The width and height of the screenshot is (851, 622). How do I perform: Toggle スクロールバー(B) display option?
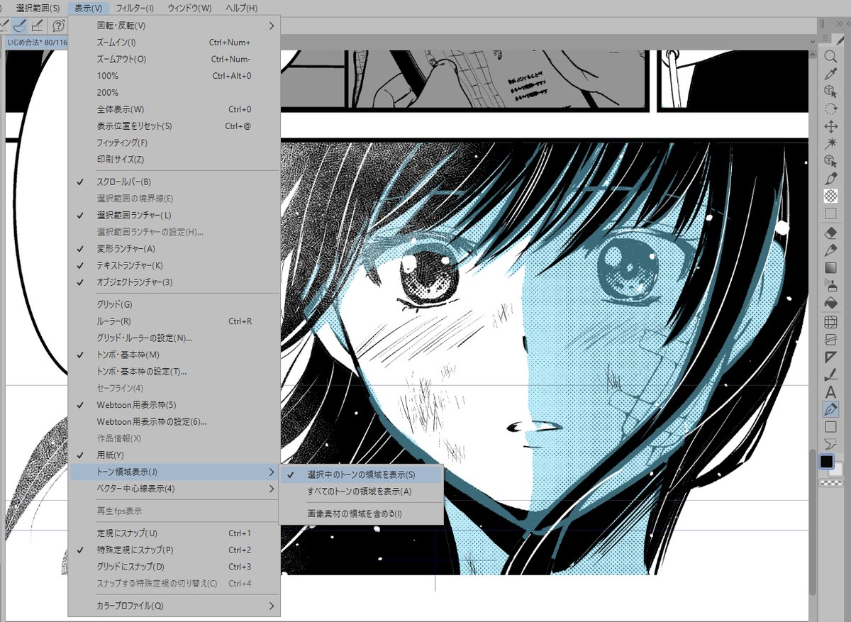pos(174,182)
